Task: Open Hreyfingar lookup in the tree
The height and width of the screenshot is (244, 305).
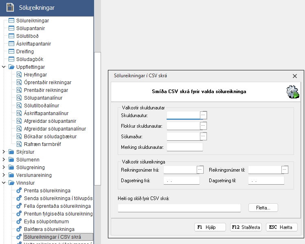Action: [x=35, y=75]
